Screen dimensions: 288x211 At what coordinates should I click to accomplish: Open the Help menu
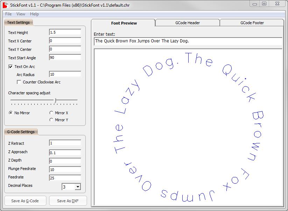[x=34, y=14]
